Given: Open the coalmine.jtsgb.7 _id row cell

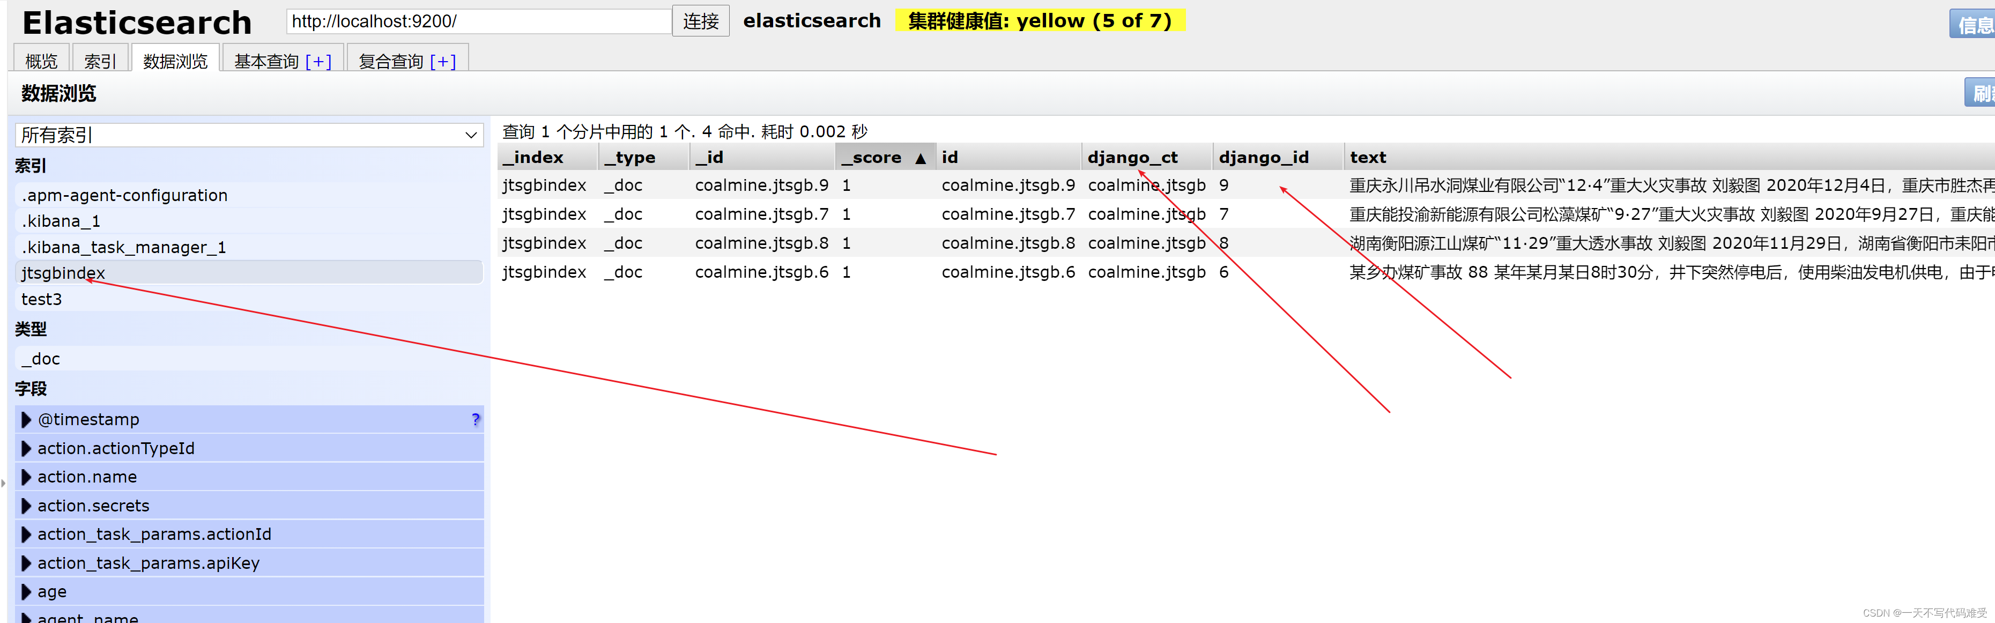Looking at the screenshot, I should (762, 214).
